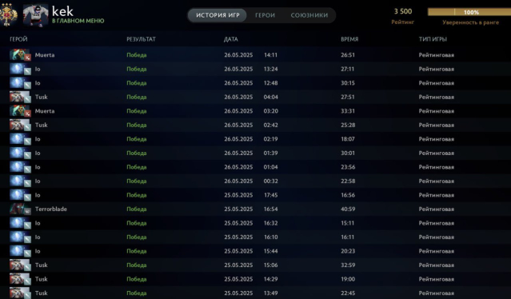This screenshot has width=511, height=299.
Task: Select Tusk icon from 15:06 match
Action: point(20,265)
